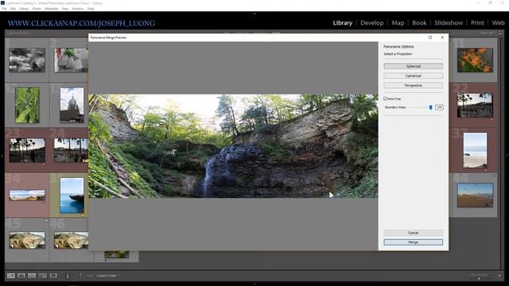Click the Boundary Warp value field
This screenshot has width=509, height=286.
pyautogui.click(x=439, y=107)
